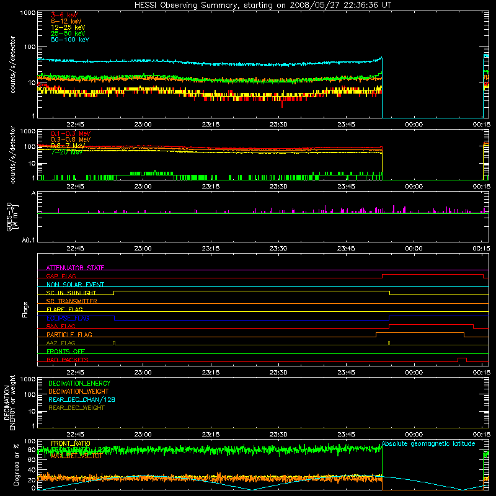Click the 23:00 tick label under top panel
The image size is (496, 496).
(143, 125)
